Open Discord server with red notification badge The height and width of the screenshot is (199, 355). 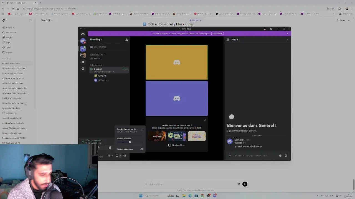(83, 41)
